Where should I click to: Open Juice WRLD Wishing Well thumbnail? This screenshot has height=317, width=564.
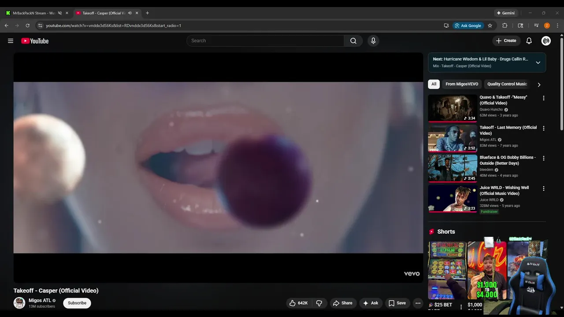[x=453, y=199]
